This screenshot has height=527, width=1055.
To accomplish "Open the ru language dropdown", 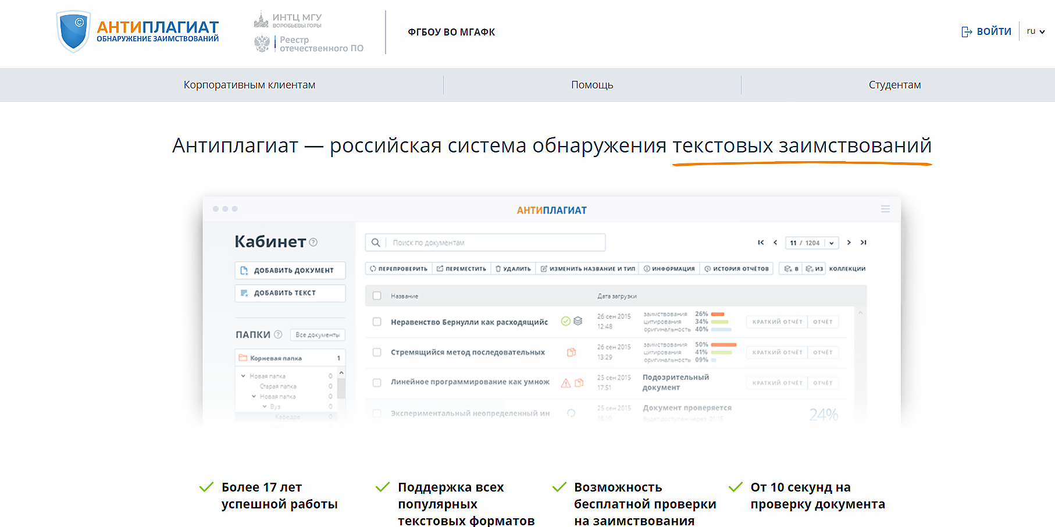I will tap(1036, 31).
